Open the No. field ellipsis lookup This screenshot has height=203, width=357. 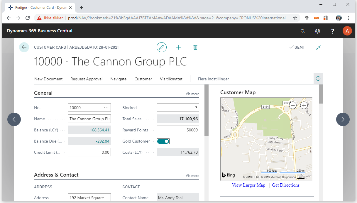click(106, 108)
